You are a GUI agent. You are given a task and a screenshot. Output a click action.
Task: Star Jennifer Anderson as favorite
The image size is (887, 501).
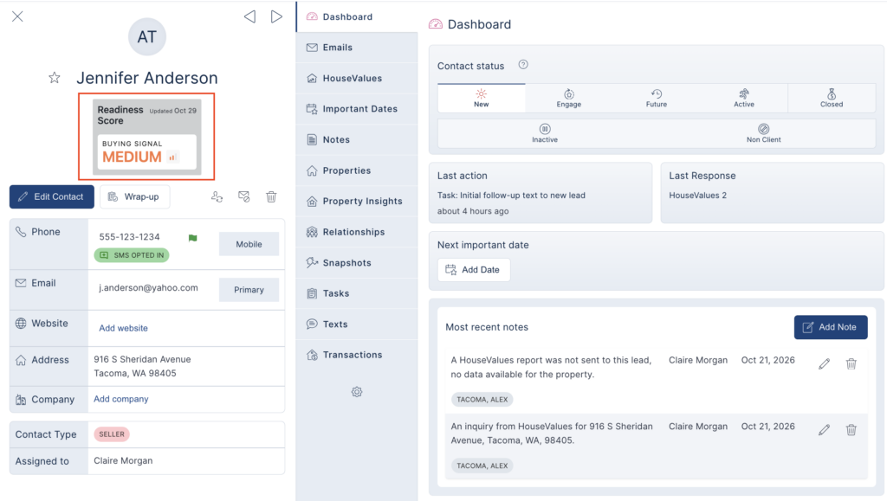click(55, 78)
